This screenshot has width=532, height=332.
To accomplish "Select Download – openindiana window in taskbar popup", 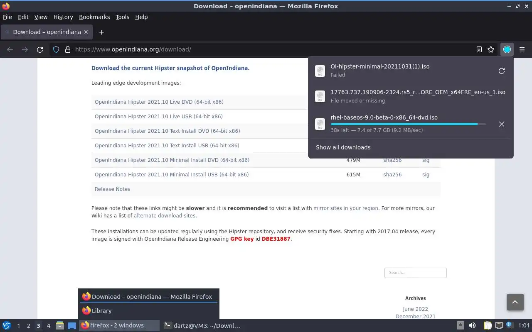I will tap(148, 297).
